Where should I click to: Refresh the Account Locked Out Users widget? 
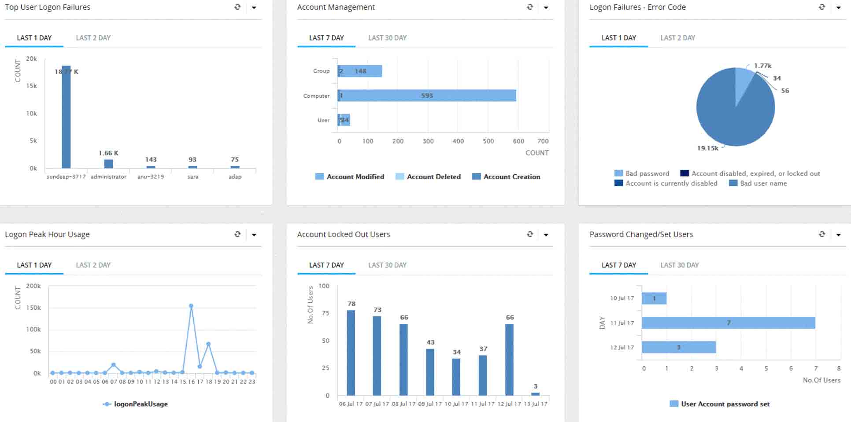click(x=529, y=234)
